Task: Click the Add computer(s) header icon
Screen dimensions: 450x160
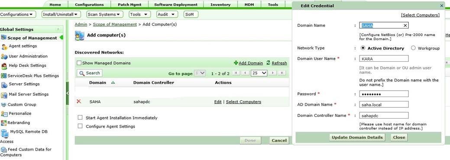Action: click(79, 36)
